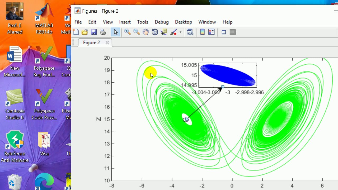Click the inset axes square handle
The width and height of the screenshot is (338, 190).
pyautogui.click(x=223, y=87)
